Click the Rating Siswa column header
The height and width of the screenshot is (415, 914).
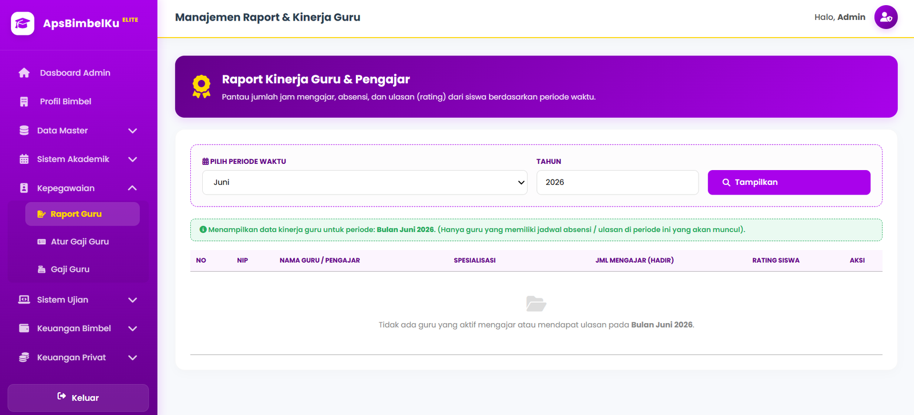[x=776, y=260]
